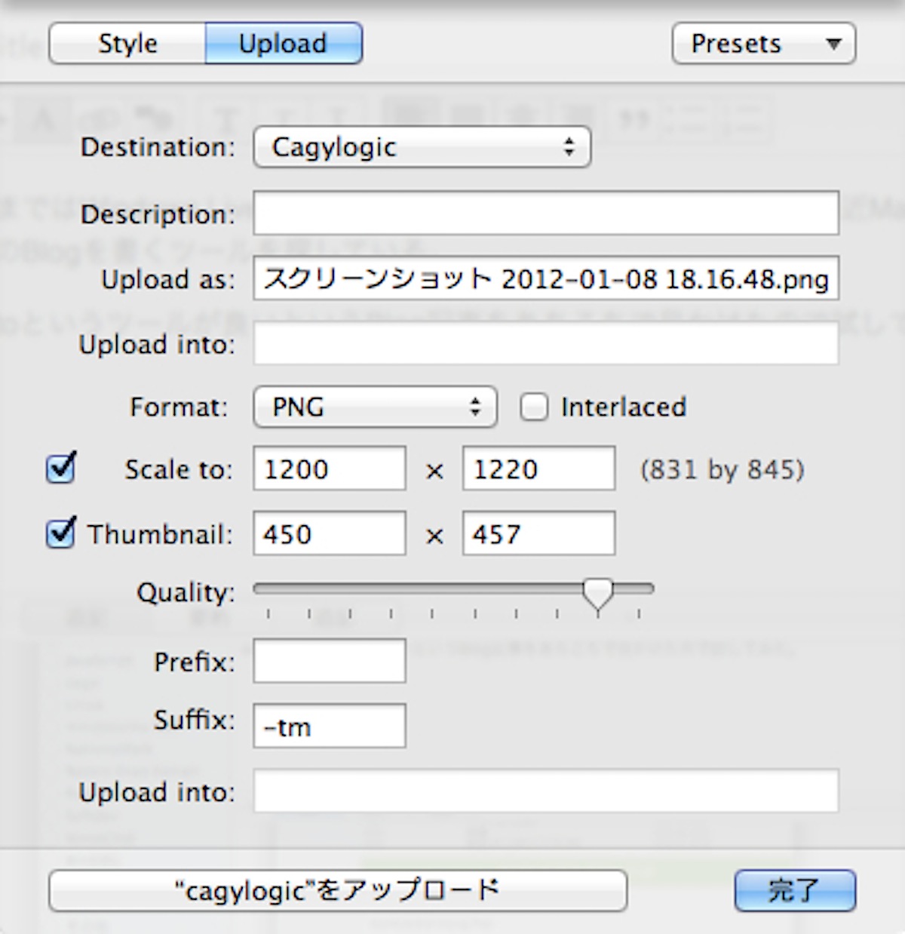The height and width of the screenshot is (934, 905).
Task: Uncheck the Scale to checkbox
Action: [x=61, y=469]
